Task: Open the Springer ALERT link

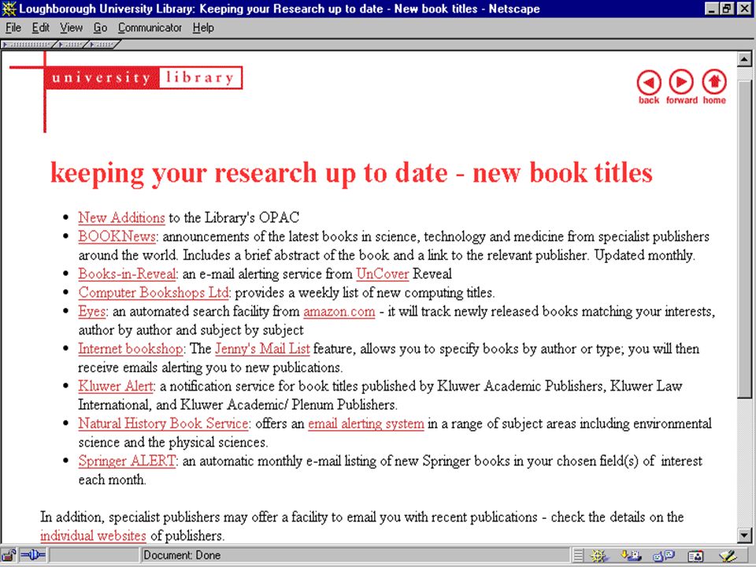Action: pos(128,461)
